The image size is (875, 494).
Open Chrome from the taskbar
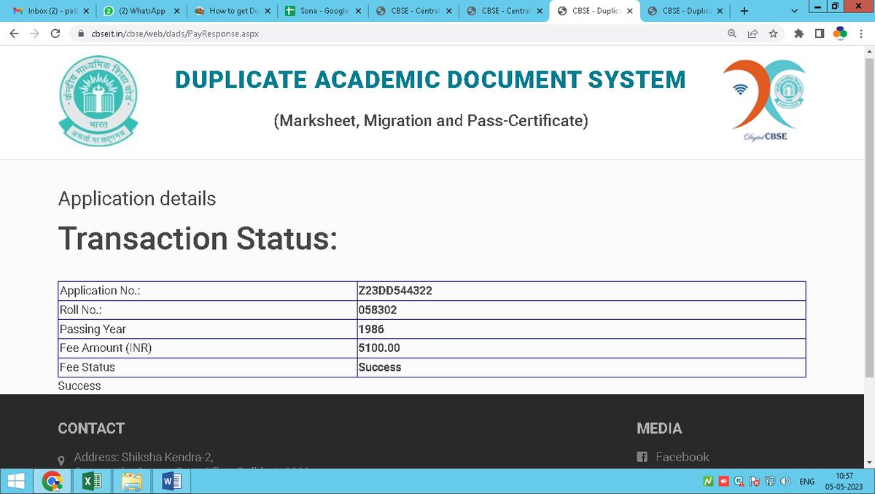[x=52, y=482]
